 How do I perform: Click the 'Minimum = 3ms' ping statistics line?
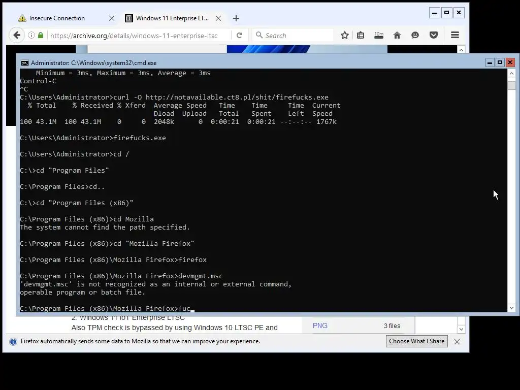(x=123, y=73)
